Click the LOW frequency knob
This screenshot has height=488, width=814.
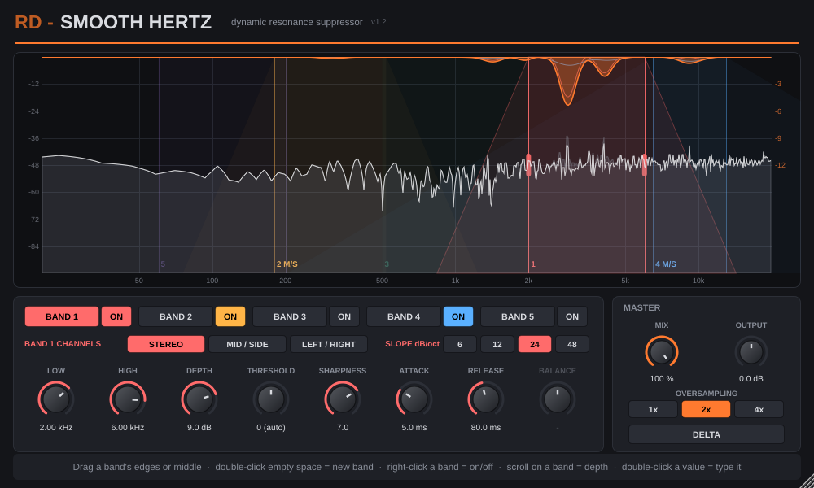(x=56, y=399)
